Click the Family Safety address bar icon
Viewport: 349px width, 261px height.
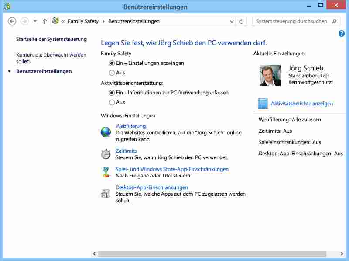tap(55, 21)
